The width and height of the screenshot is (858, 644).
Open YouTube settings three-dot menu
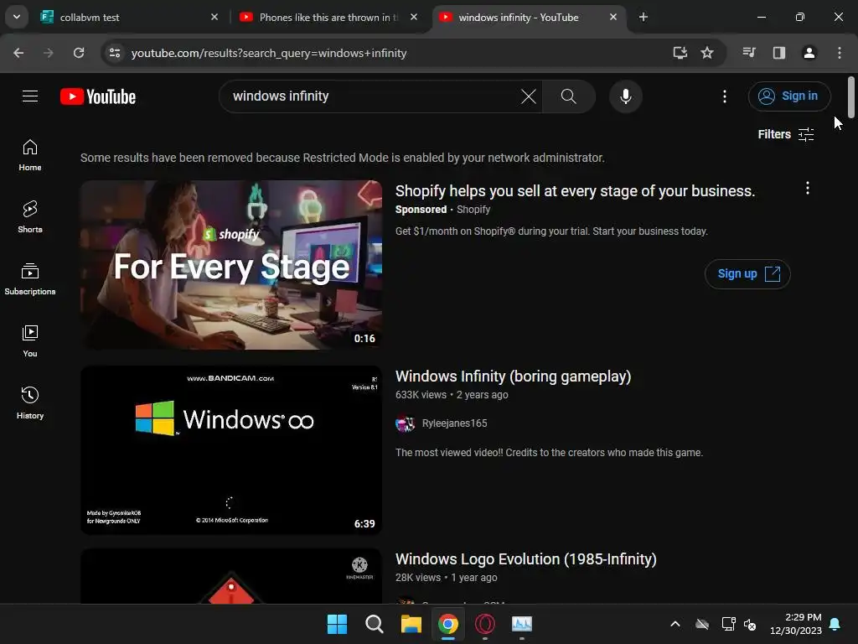click(725, 96)
